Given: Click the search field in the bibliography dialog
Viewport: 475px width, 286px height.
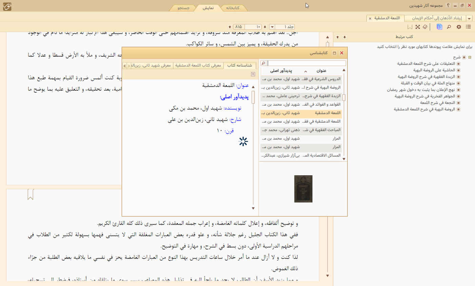Looking at the screenshot, I should 307,63.
